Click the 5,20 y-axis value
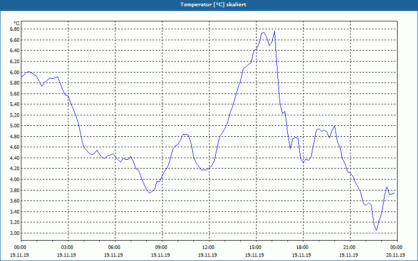 click(15, 115)
